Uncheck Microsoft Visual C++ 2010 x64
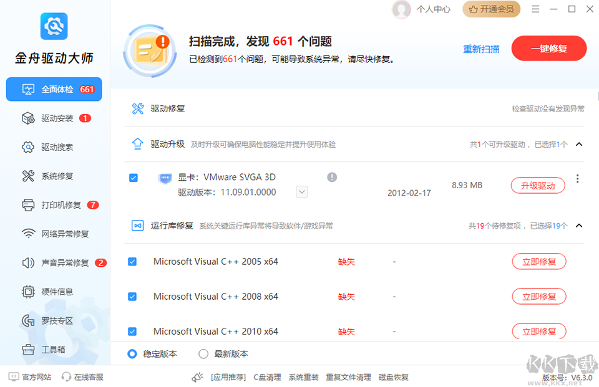 click(x=132, y=332)
